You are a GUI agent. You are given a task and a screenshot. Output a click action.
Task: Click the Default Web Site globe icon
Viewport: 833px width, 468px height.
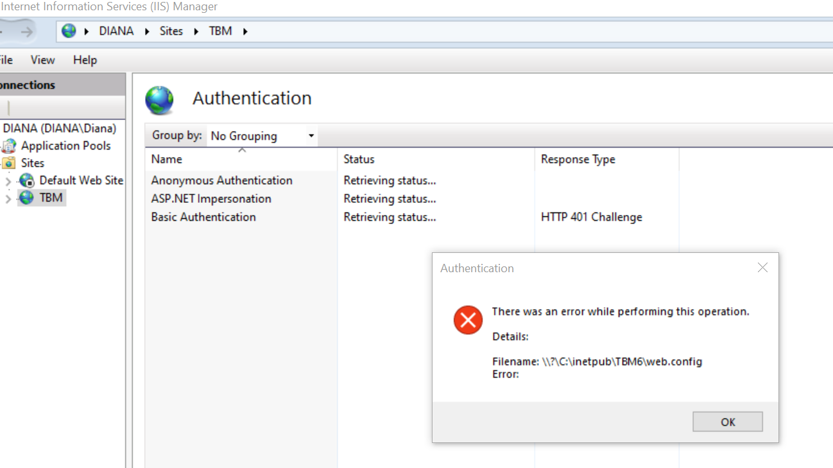click(27, 180)
